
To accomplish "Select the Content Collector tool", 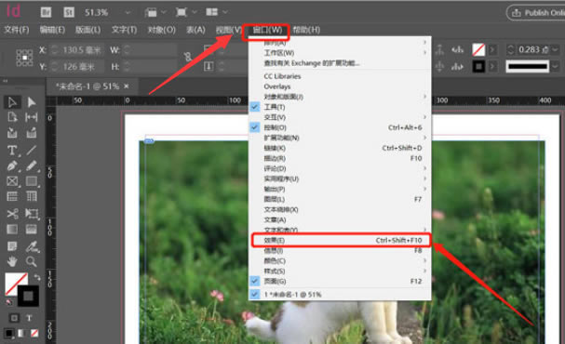I will click(x=12, y=133).
